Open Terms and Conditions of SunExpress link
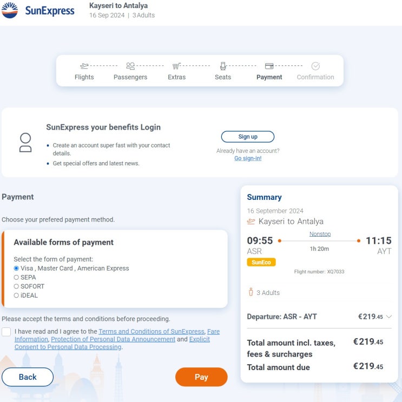The width and height of the screenshot is (402, 402). [x=151, y=331]
